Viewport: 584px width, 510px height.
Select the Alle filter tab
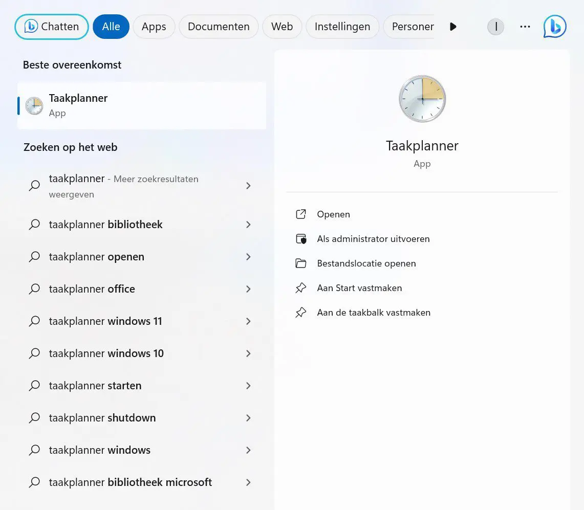(111, 27)
